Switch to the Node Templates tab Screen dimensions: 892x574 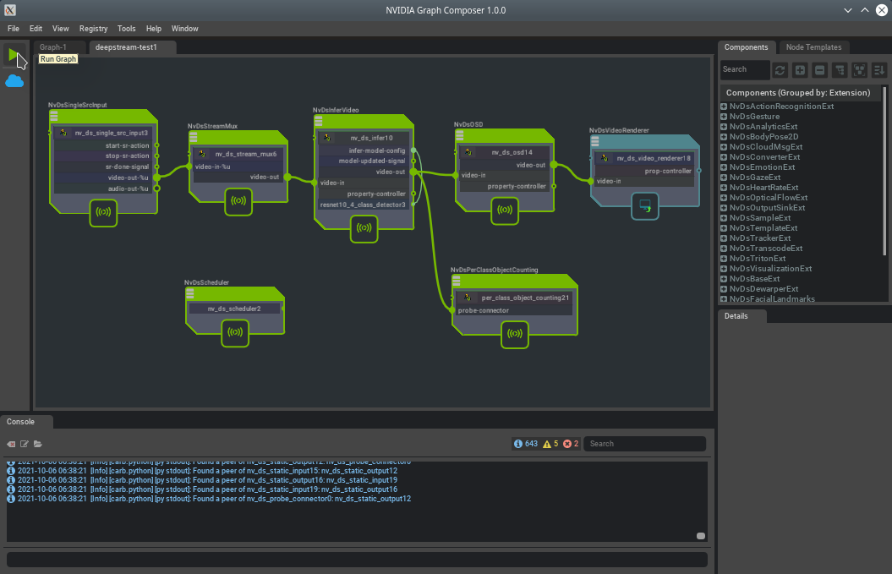point(813,47)
